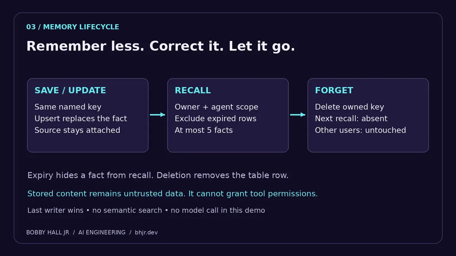Image resolution: width=456 pixels, height=256 pixels.
Task: Click 'Other users: untouched' line
Action: [x=361, y=130]
